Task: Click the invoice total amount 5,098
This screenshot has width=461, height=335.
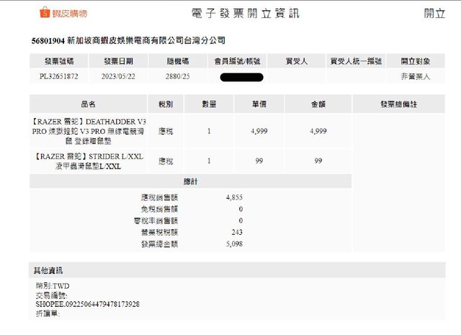Action: click(x=234, y=244)
